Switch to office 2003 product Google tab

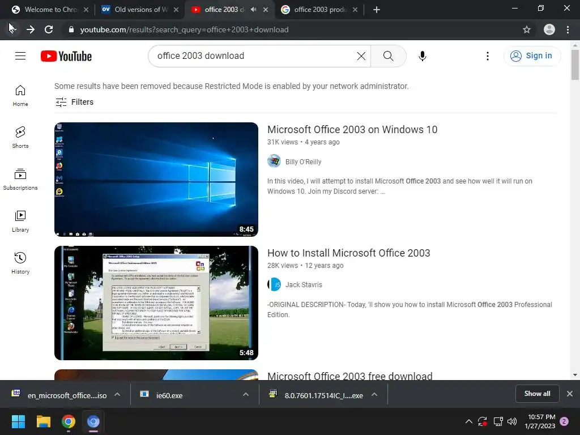click(319, 10)
